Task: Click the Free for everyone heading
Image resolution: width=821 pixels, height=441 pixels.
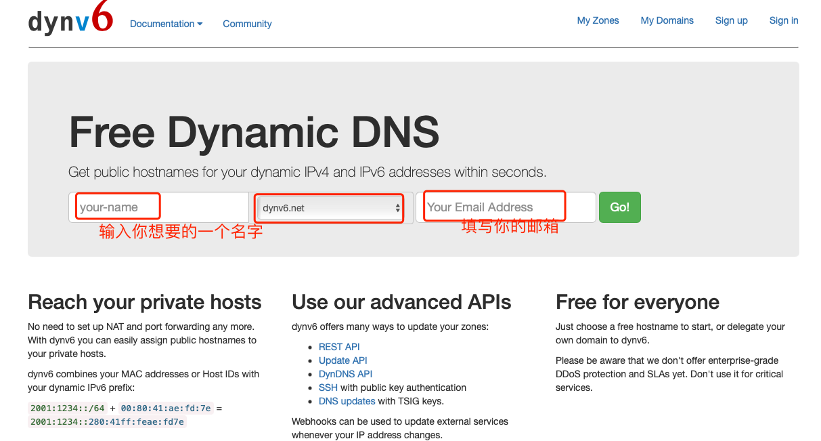Action: tap(638, 302)
